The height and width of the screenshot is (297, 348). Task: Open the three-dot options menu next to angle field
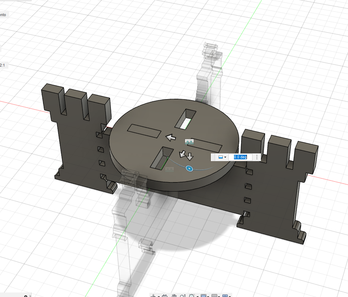tap(257, 157)
